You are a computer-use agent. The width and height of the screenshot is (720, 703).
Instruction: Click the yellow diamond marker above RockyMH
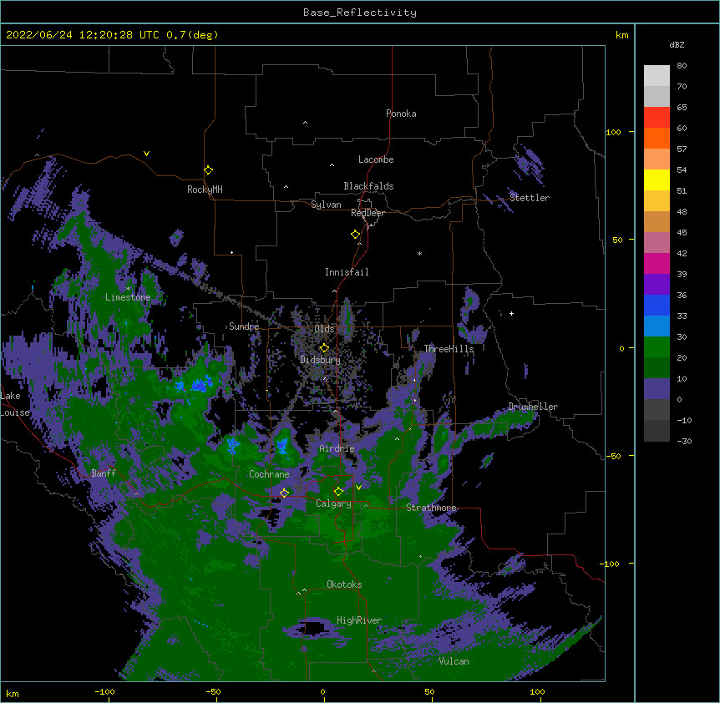pos(209,170)
